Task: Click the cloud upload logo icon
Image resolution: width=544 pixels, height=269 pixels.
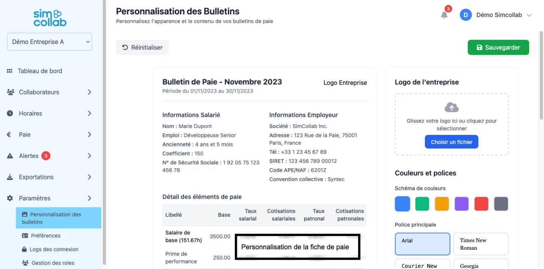Action: pos(452,107)
